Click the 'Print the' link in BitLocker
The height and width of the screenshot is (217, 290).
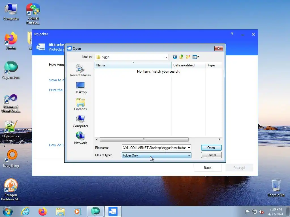(x=56, y=90)
